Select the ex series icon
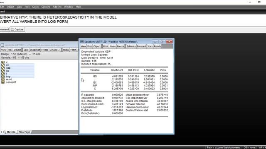Image resolution: width=266 pixels, height=149 pixels. coord(3,65)
